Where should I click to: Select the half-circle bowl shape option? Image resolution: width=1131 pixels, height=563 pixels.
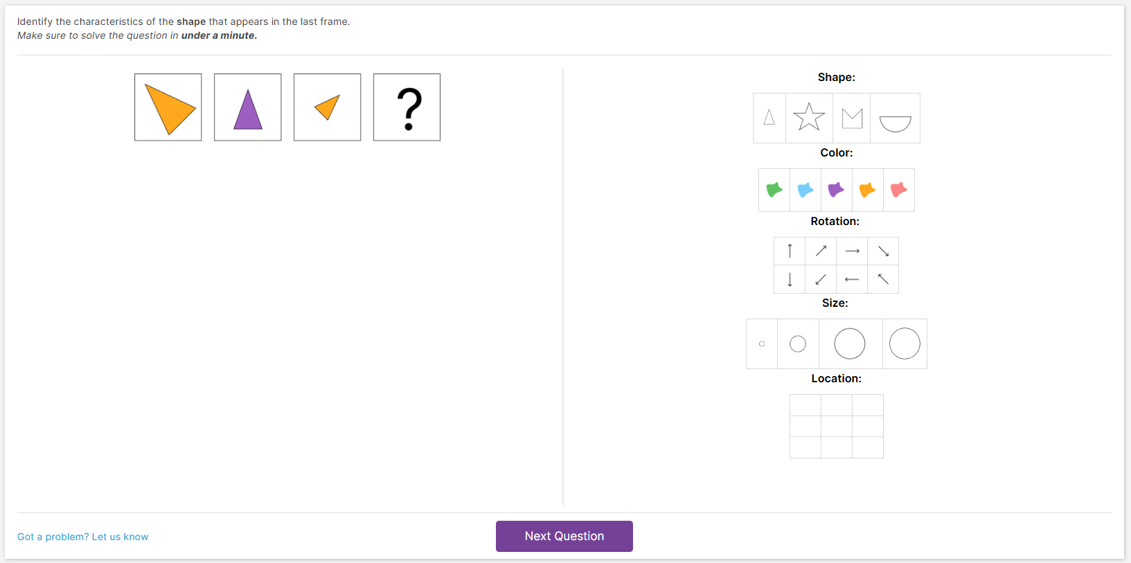tap(895, 118)
